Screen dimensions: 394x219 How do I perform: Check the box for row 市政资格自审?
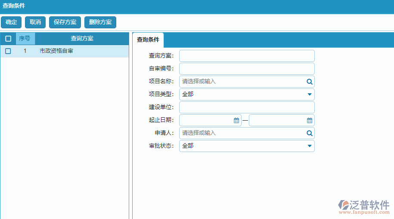coord(8,51)
